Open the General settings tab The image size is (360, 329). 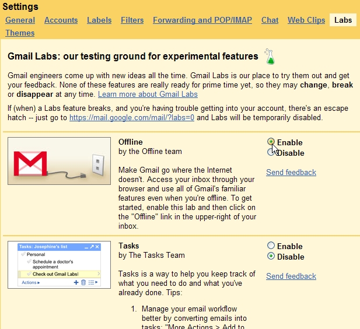[x=20, y=20]
